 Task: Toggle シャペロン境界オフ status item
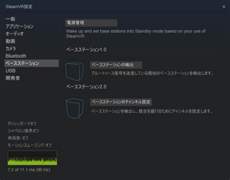click(23, 131)
